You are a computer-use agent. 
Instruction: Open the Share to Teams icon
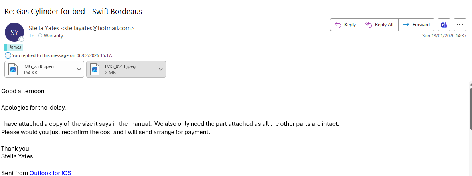pos(444,25)
